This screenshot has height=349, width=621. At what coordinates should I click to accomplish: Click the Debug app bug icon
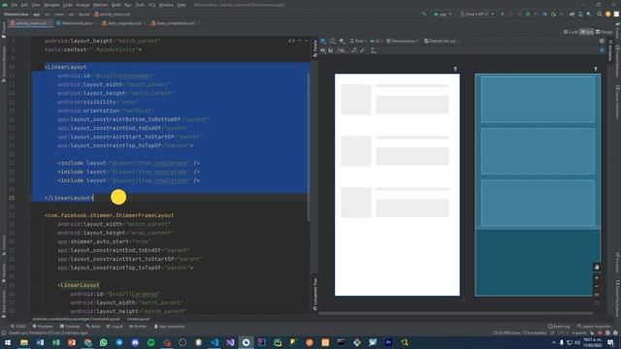tap(528, 15)
